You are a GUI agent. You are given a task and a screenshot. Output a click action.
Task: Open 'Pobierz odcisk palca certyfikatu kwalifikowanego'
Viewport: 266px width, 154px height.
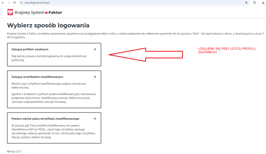(x=45, y=119)
